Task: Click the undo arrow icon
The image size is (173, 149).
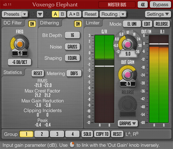Action: coord(33,14)
